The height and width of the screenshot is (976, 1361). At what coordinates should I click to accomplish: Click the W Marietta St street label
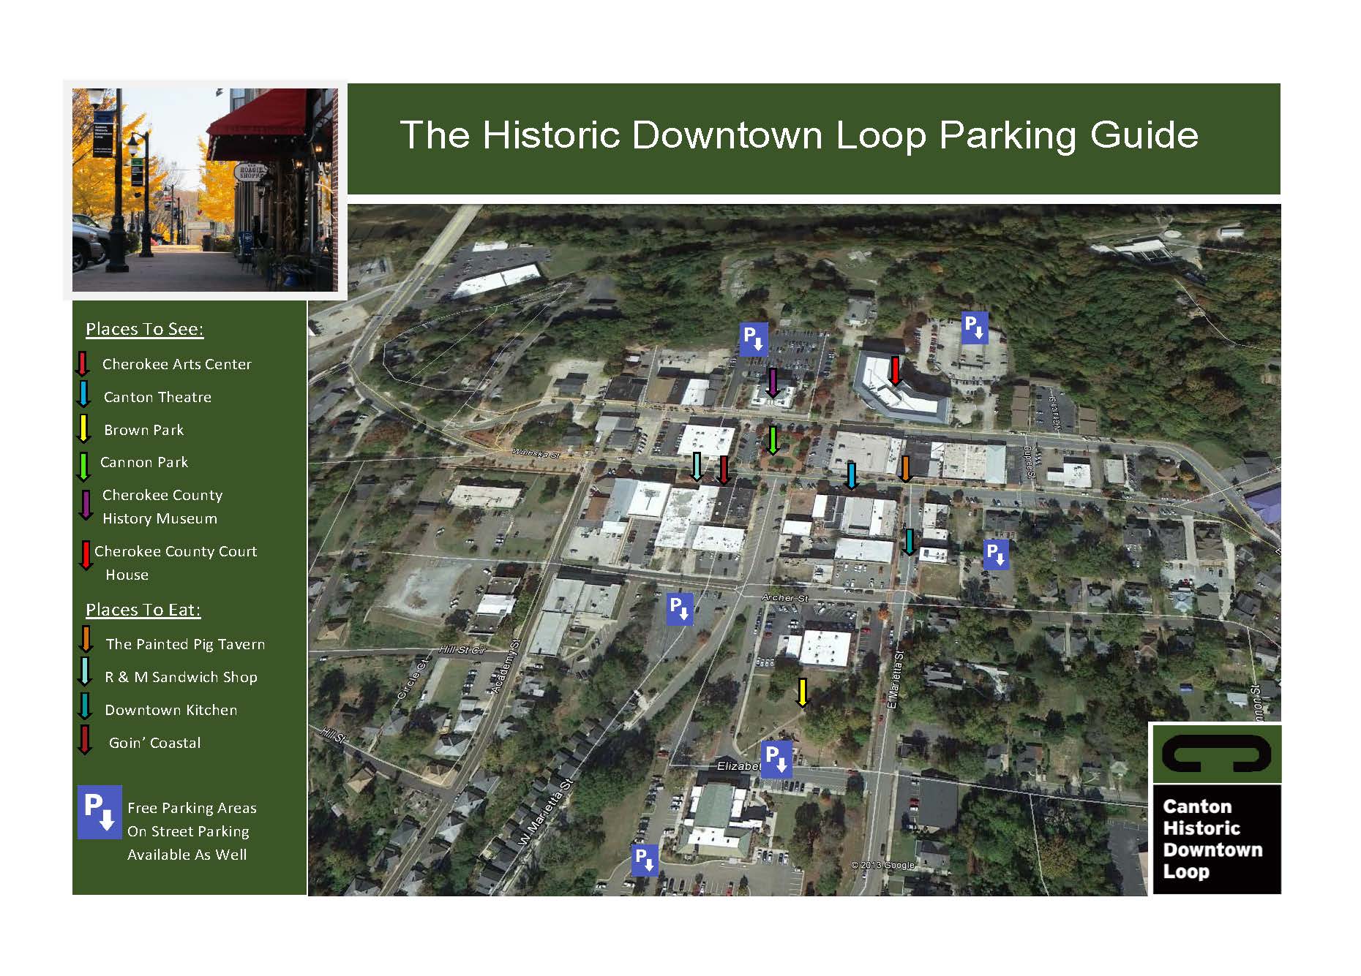pyautogui.click(x=545, y=813)
